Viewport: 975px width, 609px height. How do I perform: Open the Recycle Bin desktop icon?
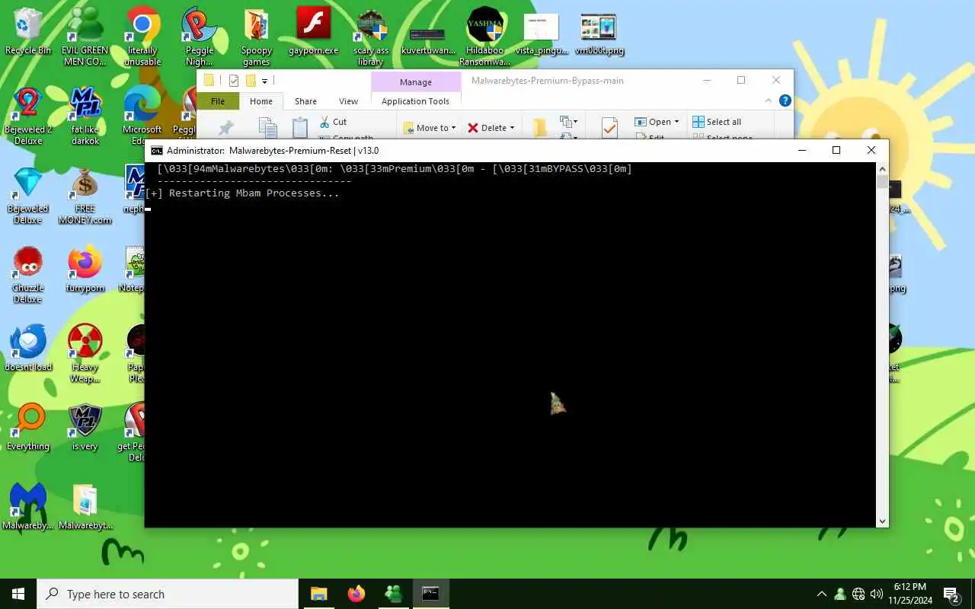point(28,32)
